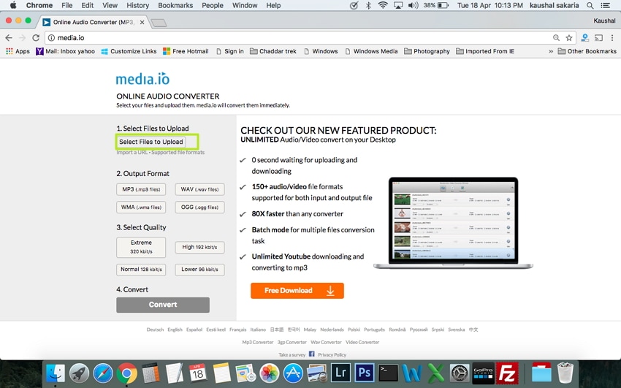Select Normal 128 kbit/s quality
Viewport: 621px width, 388px height.
[141, 270]
